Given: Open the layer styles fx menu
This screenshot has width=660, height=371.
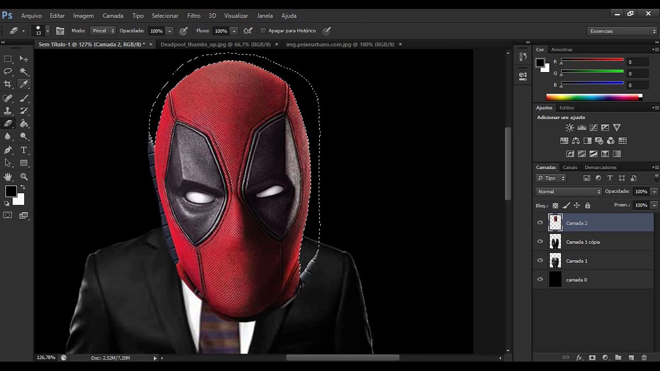Looking at the screenshot, I should 579,358.
